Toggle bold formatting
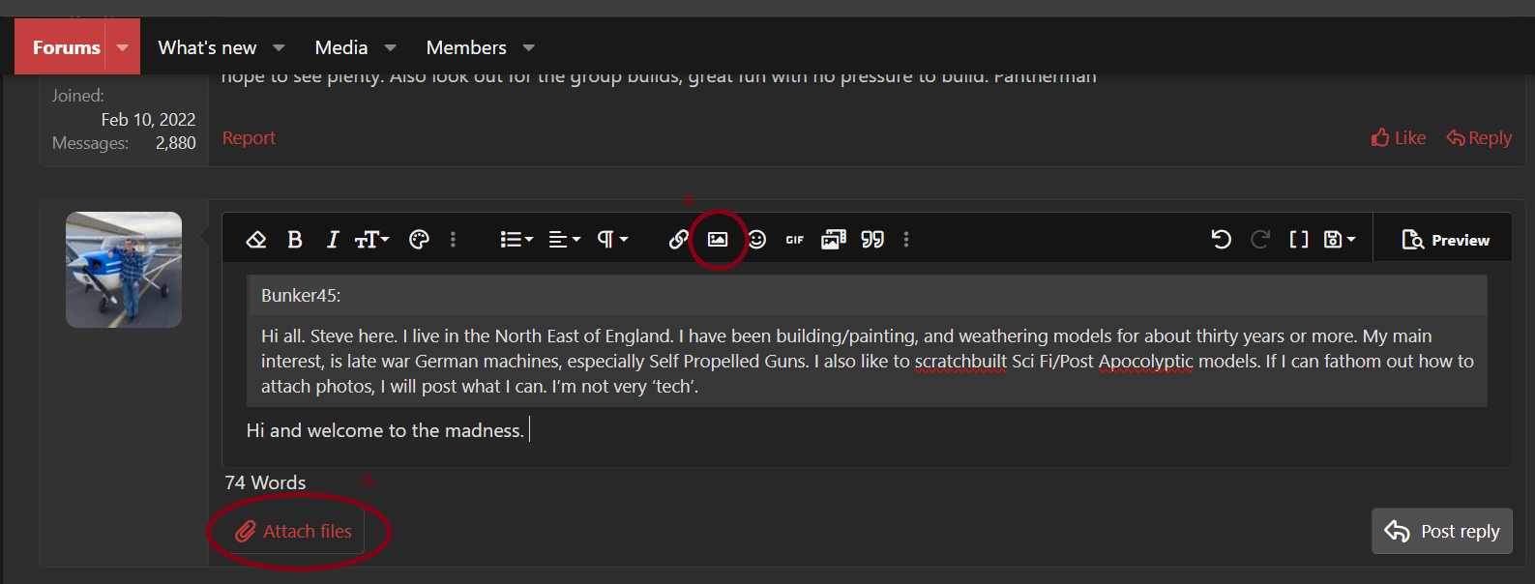The width and height of the screenshot is (1535, 584). [x=295, y=240]
